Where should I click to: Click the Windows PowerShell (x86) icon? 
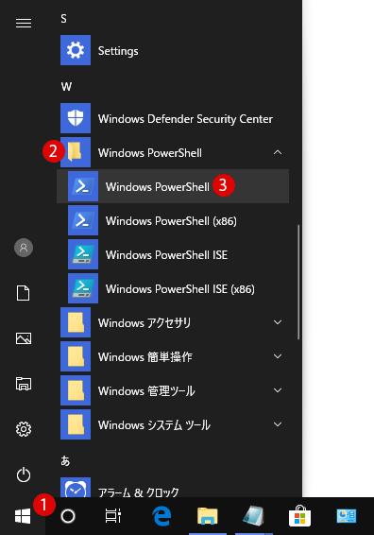[x=83, y=220]
